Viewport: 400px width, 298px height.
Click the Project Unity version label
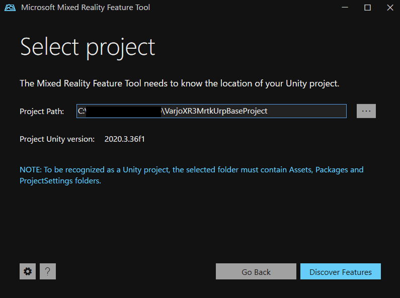[x=57, y=139]
